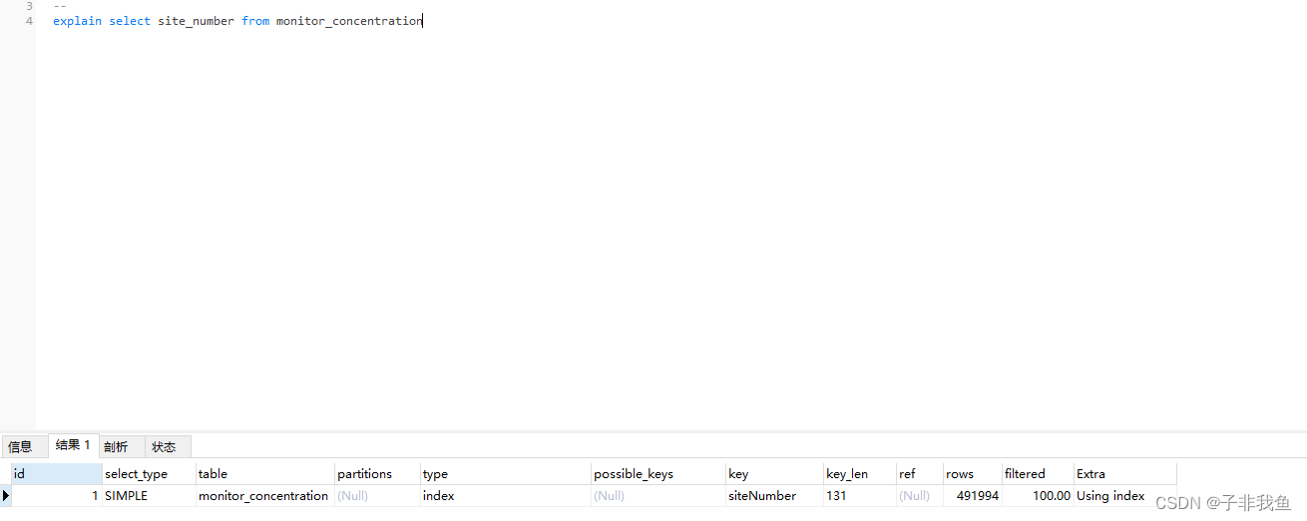Screen dimensions: 1307x521
Task: Select the 131 key_len cell
Action: (860, 496)
